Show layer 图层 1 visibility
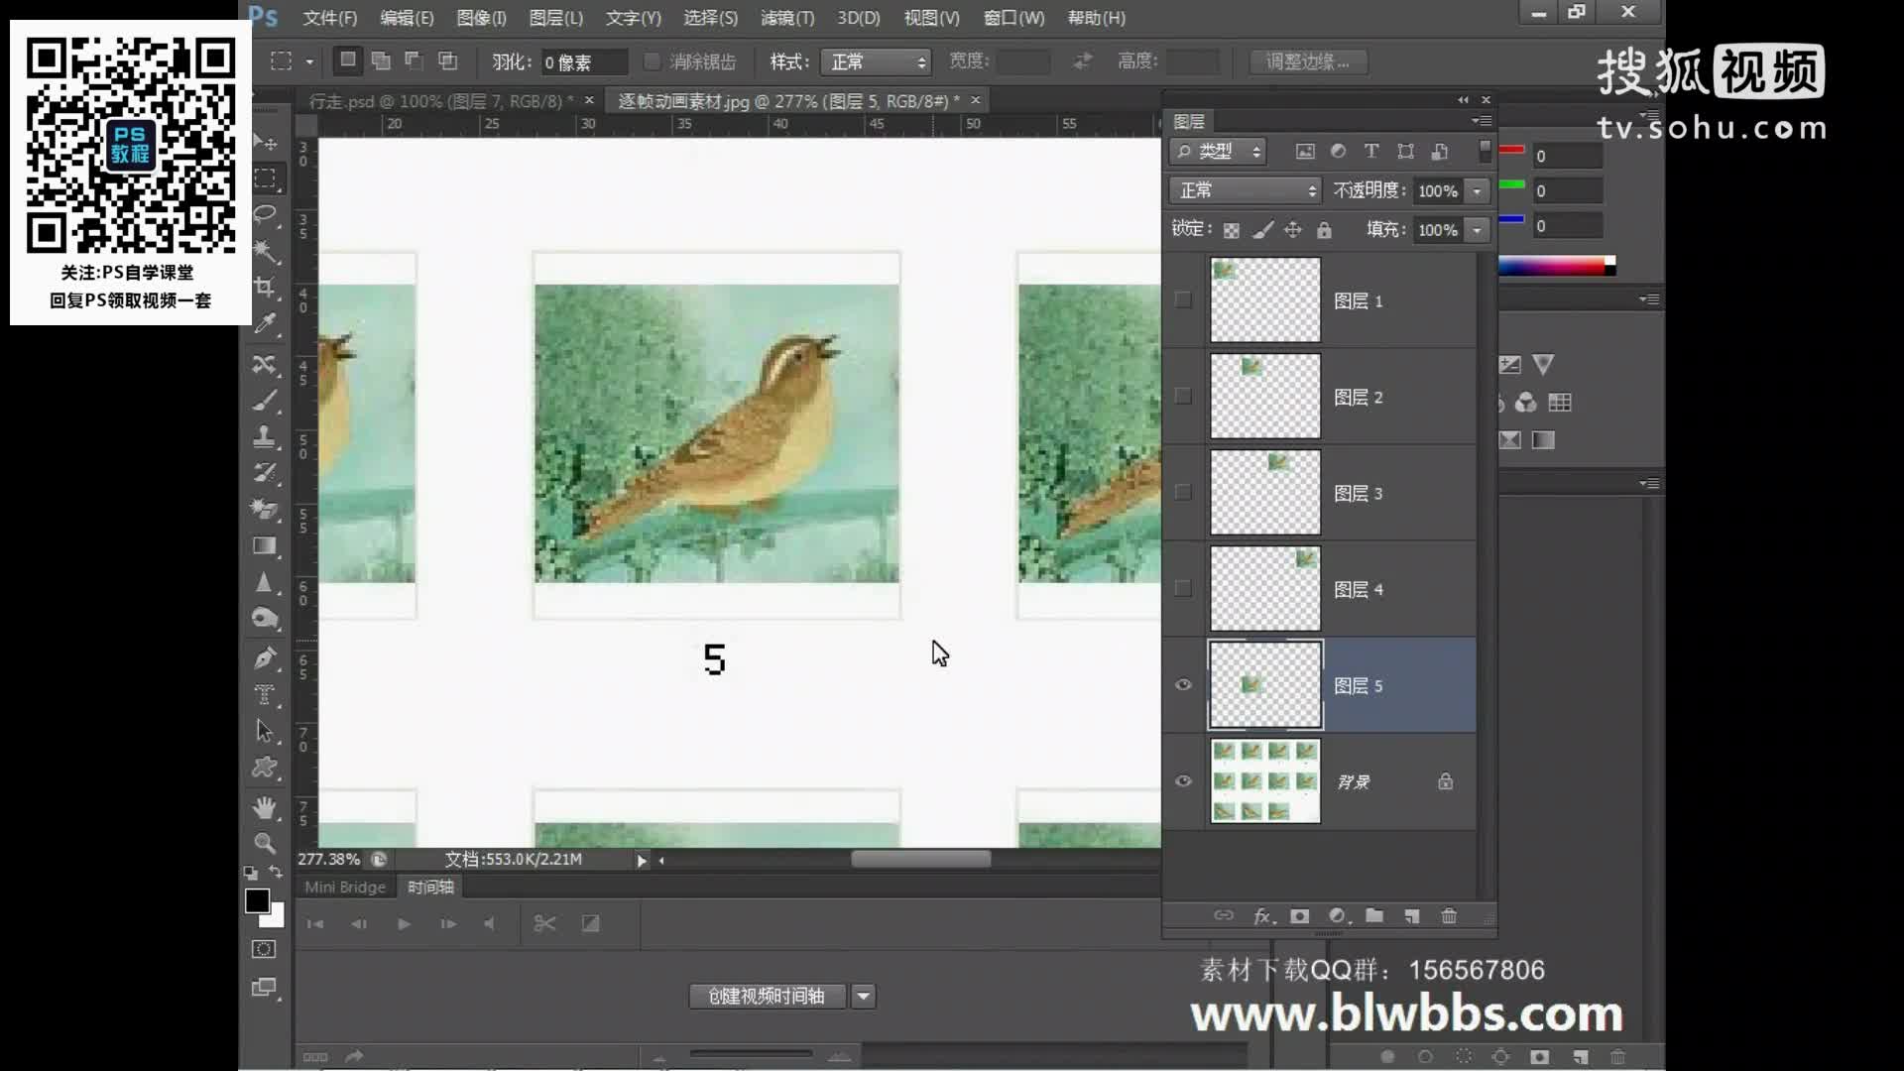Screen dimensions: 1904x1071 (1183, 299)
